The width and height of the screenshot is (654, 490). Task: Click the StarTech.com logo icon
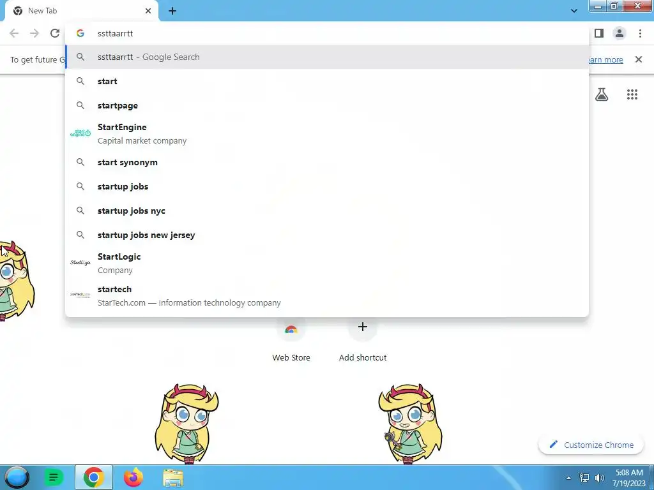80,295
